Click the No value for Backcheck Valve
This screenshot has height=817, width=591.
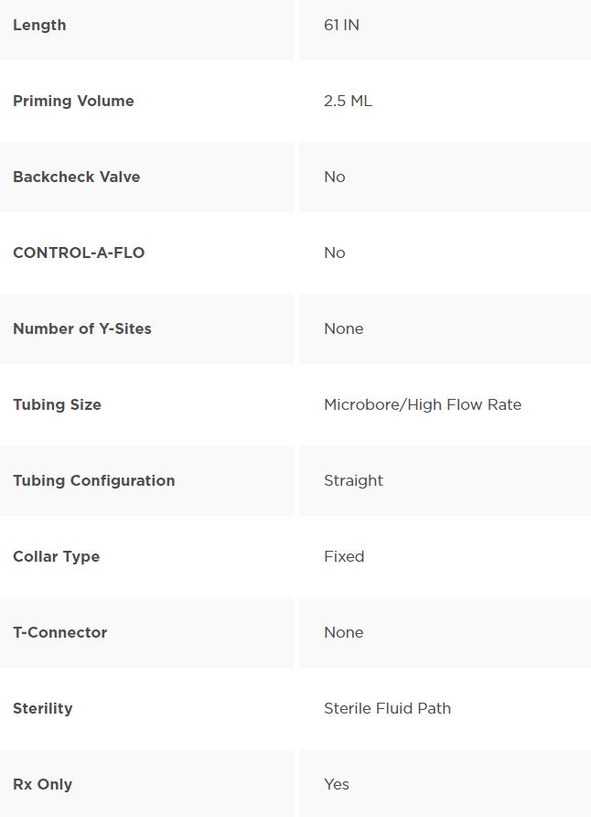(335, 177)
